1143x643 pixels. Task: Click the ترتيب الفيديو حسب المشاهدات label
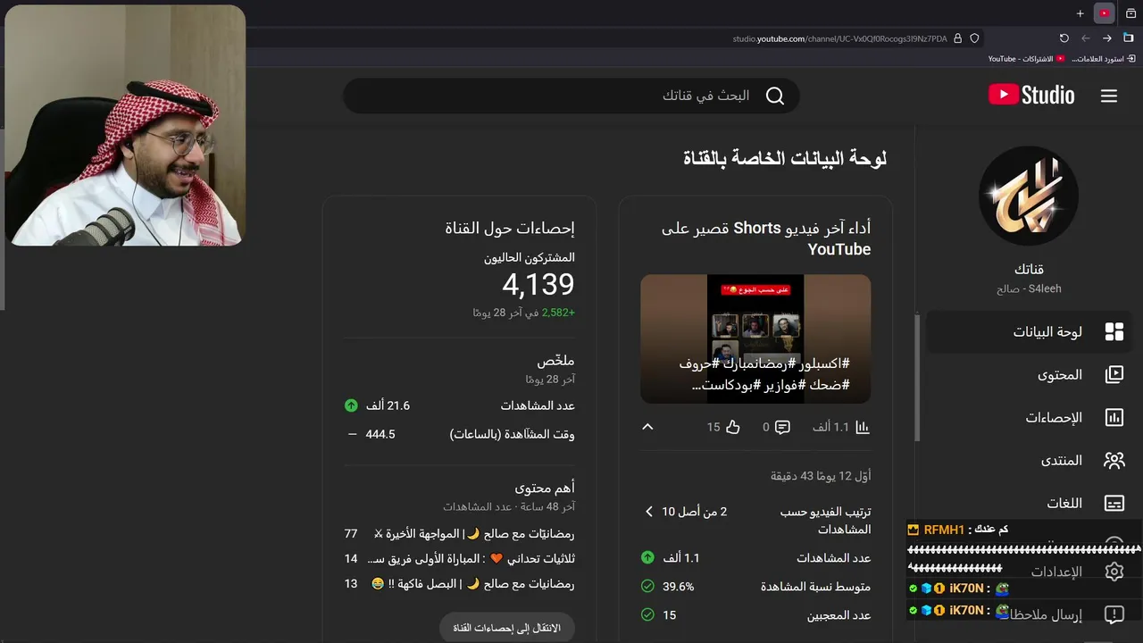point(826,521)
